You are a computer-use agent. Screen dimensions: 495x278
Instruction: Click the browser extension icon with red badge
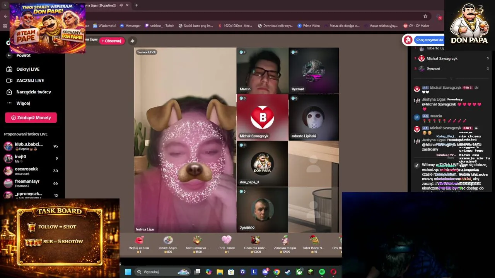tap(439, 17)
